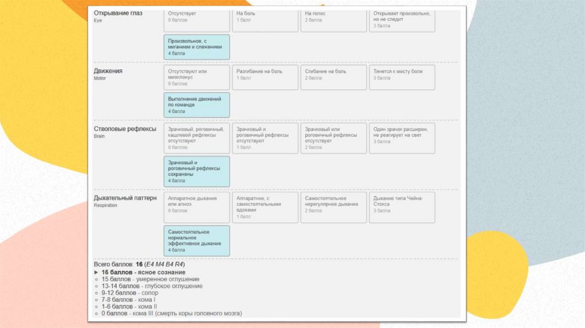The height and width of the screenshot is (328, 585).
Task: Select eye opening 'Отсутствует' 0 points
Action: [197, 21]
